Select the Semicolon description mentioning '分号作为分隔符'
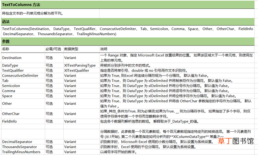The image size is (258, 155). click(177, 86)
